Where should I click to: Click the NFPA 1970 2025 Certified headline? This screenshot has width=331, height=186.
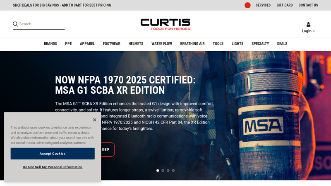[x=125, y=85]
